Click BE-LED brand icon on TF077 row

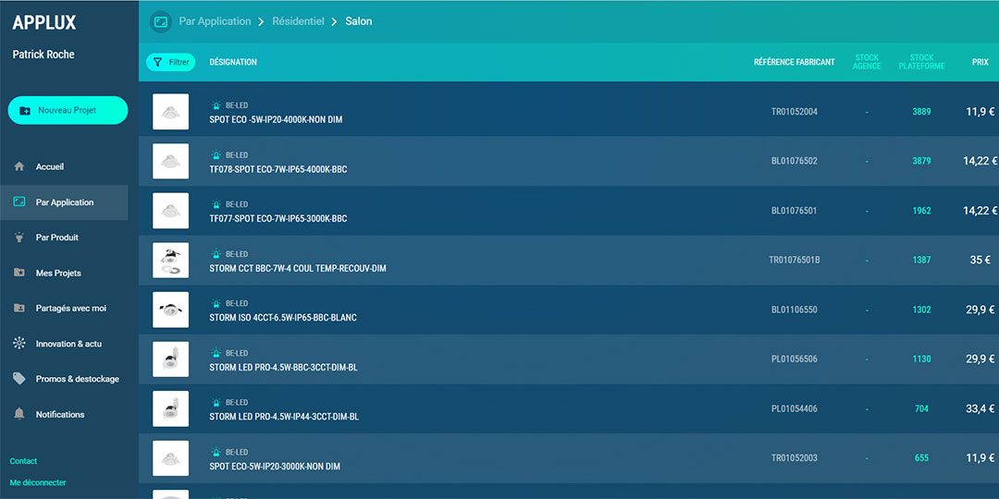(x=216, y=205)
